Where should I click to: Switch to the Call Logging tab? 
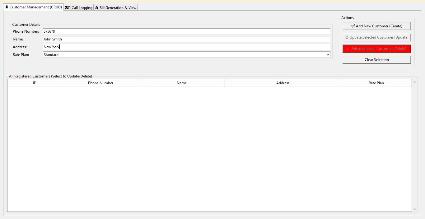79,8
